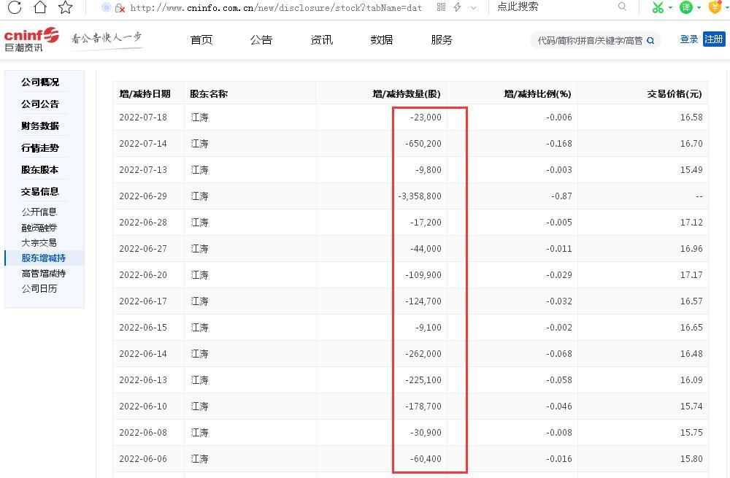Click the lightning speed mode icon
Viewport: 730px width, 478px height.
click(x=457, y=7)
